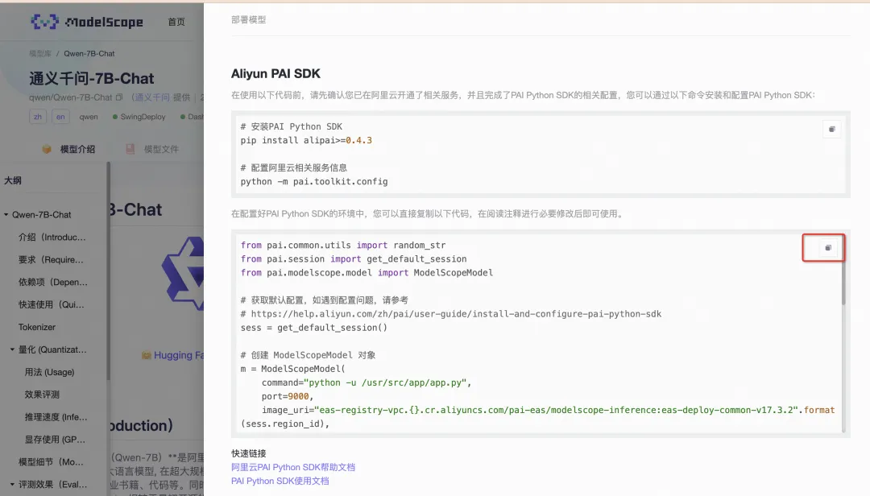
Task: Select Tokenizer in the outline
Action: coord(36,327)
